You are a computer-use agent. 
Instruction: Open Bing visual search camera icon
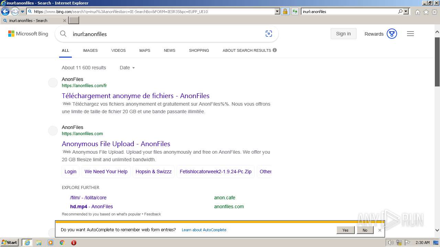269,34
